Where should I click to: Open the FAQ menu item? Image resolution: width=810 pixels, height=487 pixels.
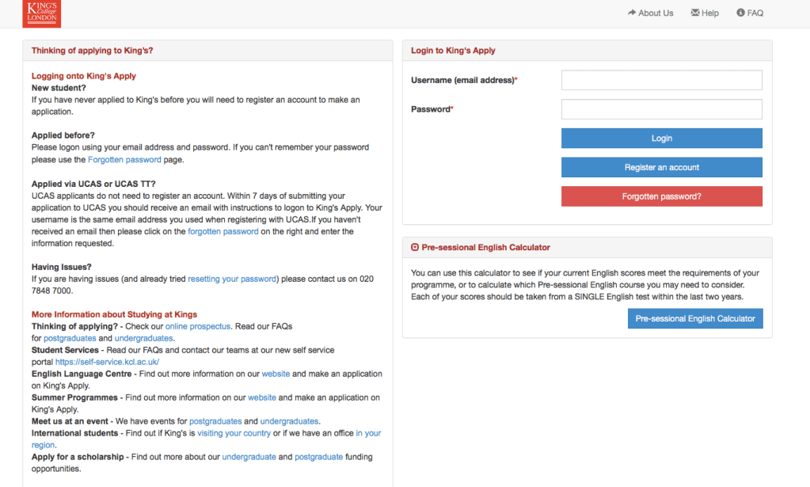point(749,13)
